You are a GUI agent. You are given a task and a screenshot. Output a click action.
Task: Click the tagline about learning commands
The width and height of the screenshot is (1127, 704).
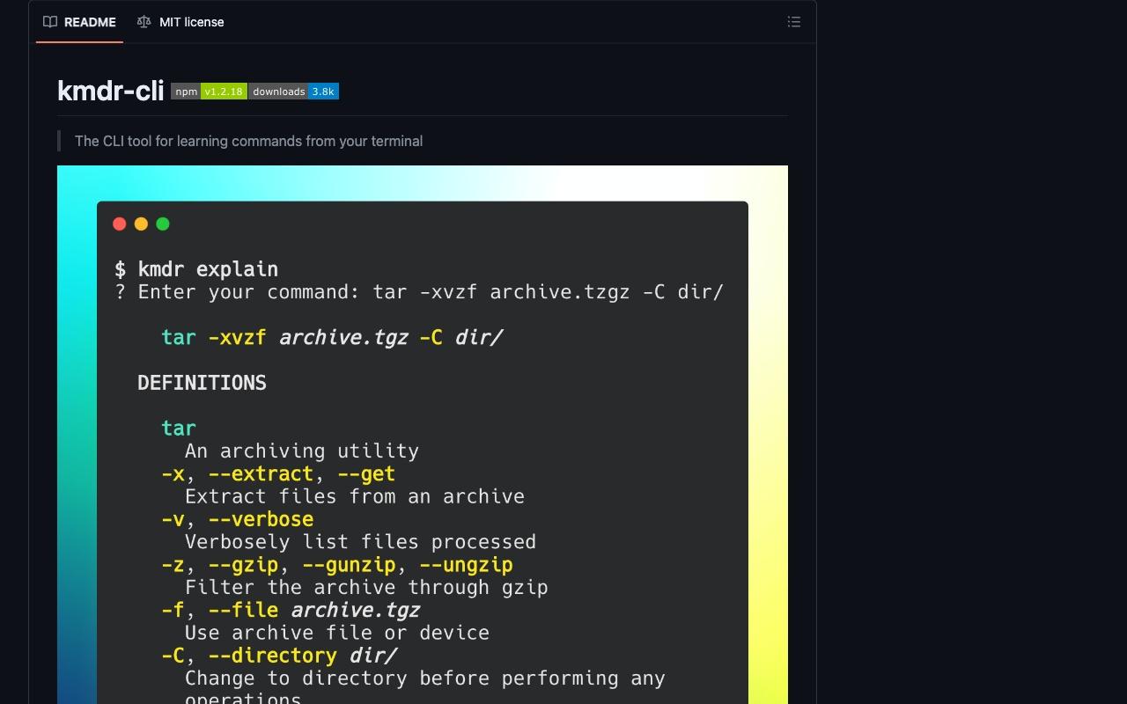click(248, 141)
